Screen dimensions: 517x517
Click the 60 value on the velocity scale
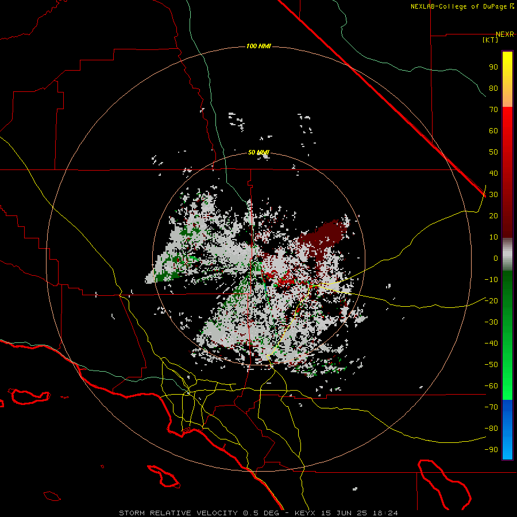pyautogui.click(x=493, y=130)
